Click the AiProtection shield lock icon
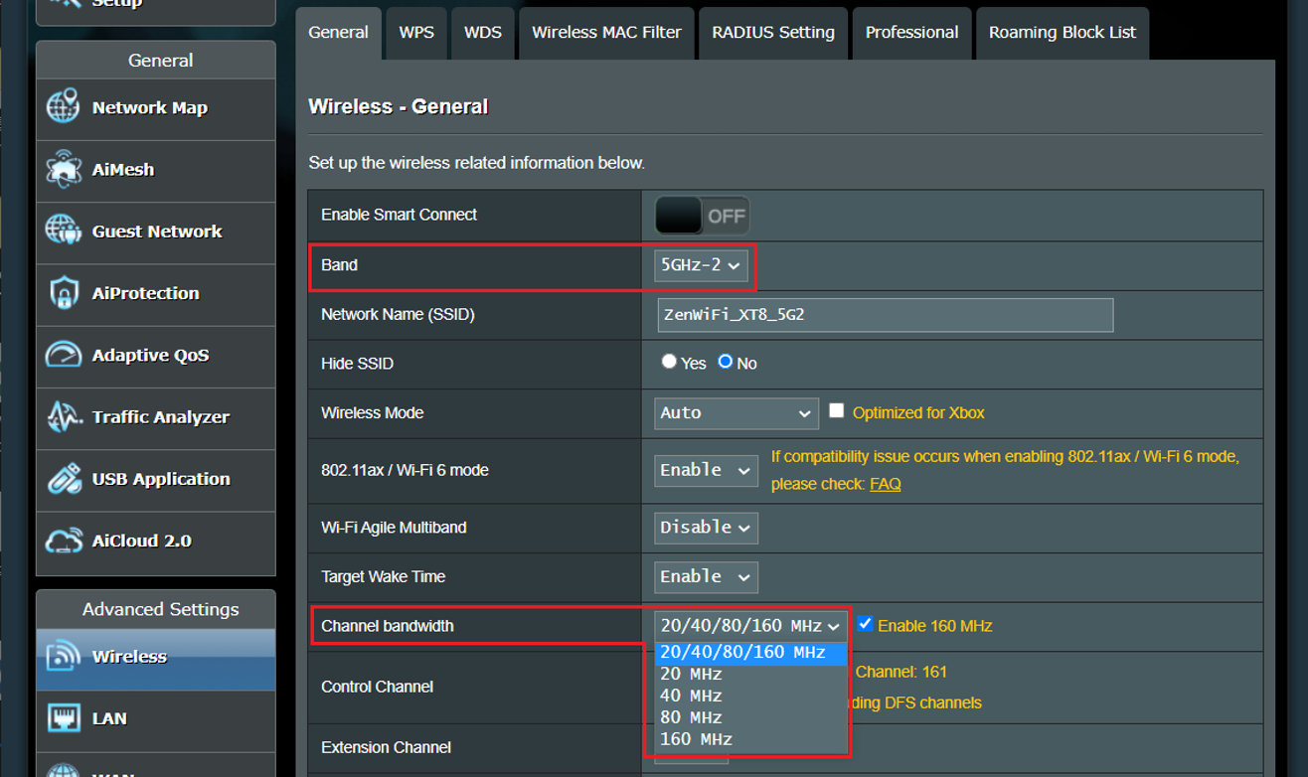Viewport: 1308px width, 777px height. pos(63,293)
